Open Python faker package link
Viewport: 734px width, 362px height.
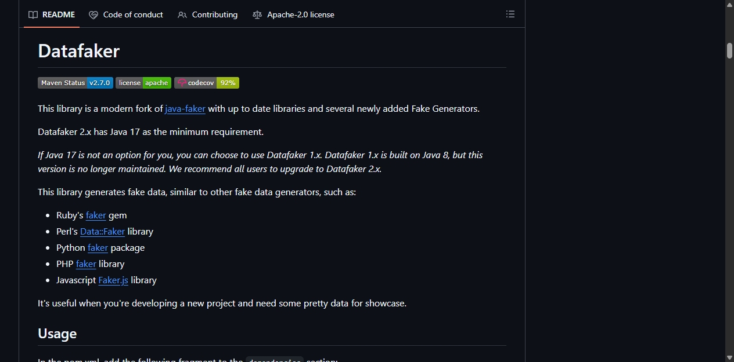point(98,247)
